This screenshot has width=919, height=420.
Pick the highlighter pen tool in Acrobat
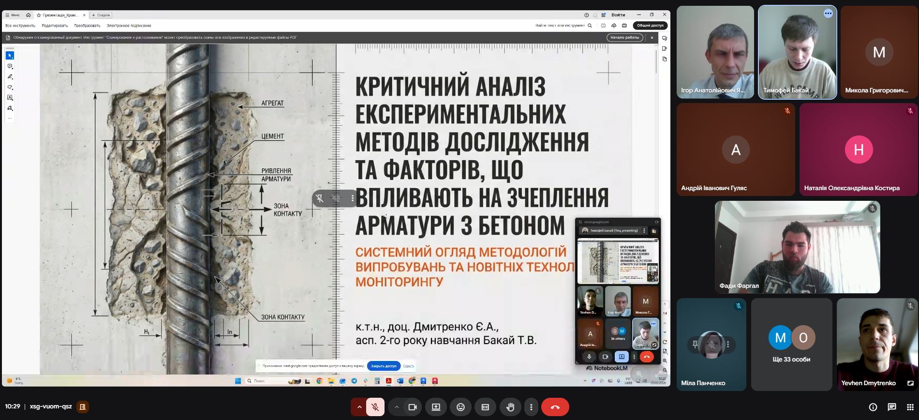tap(10, 77)
